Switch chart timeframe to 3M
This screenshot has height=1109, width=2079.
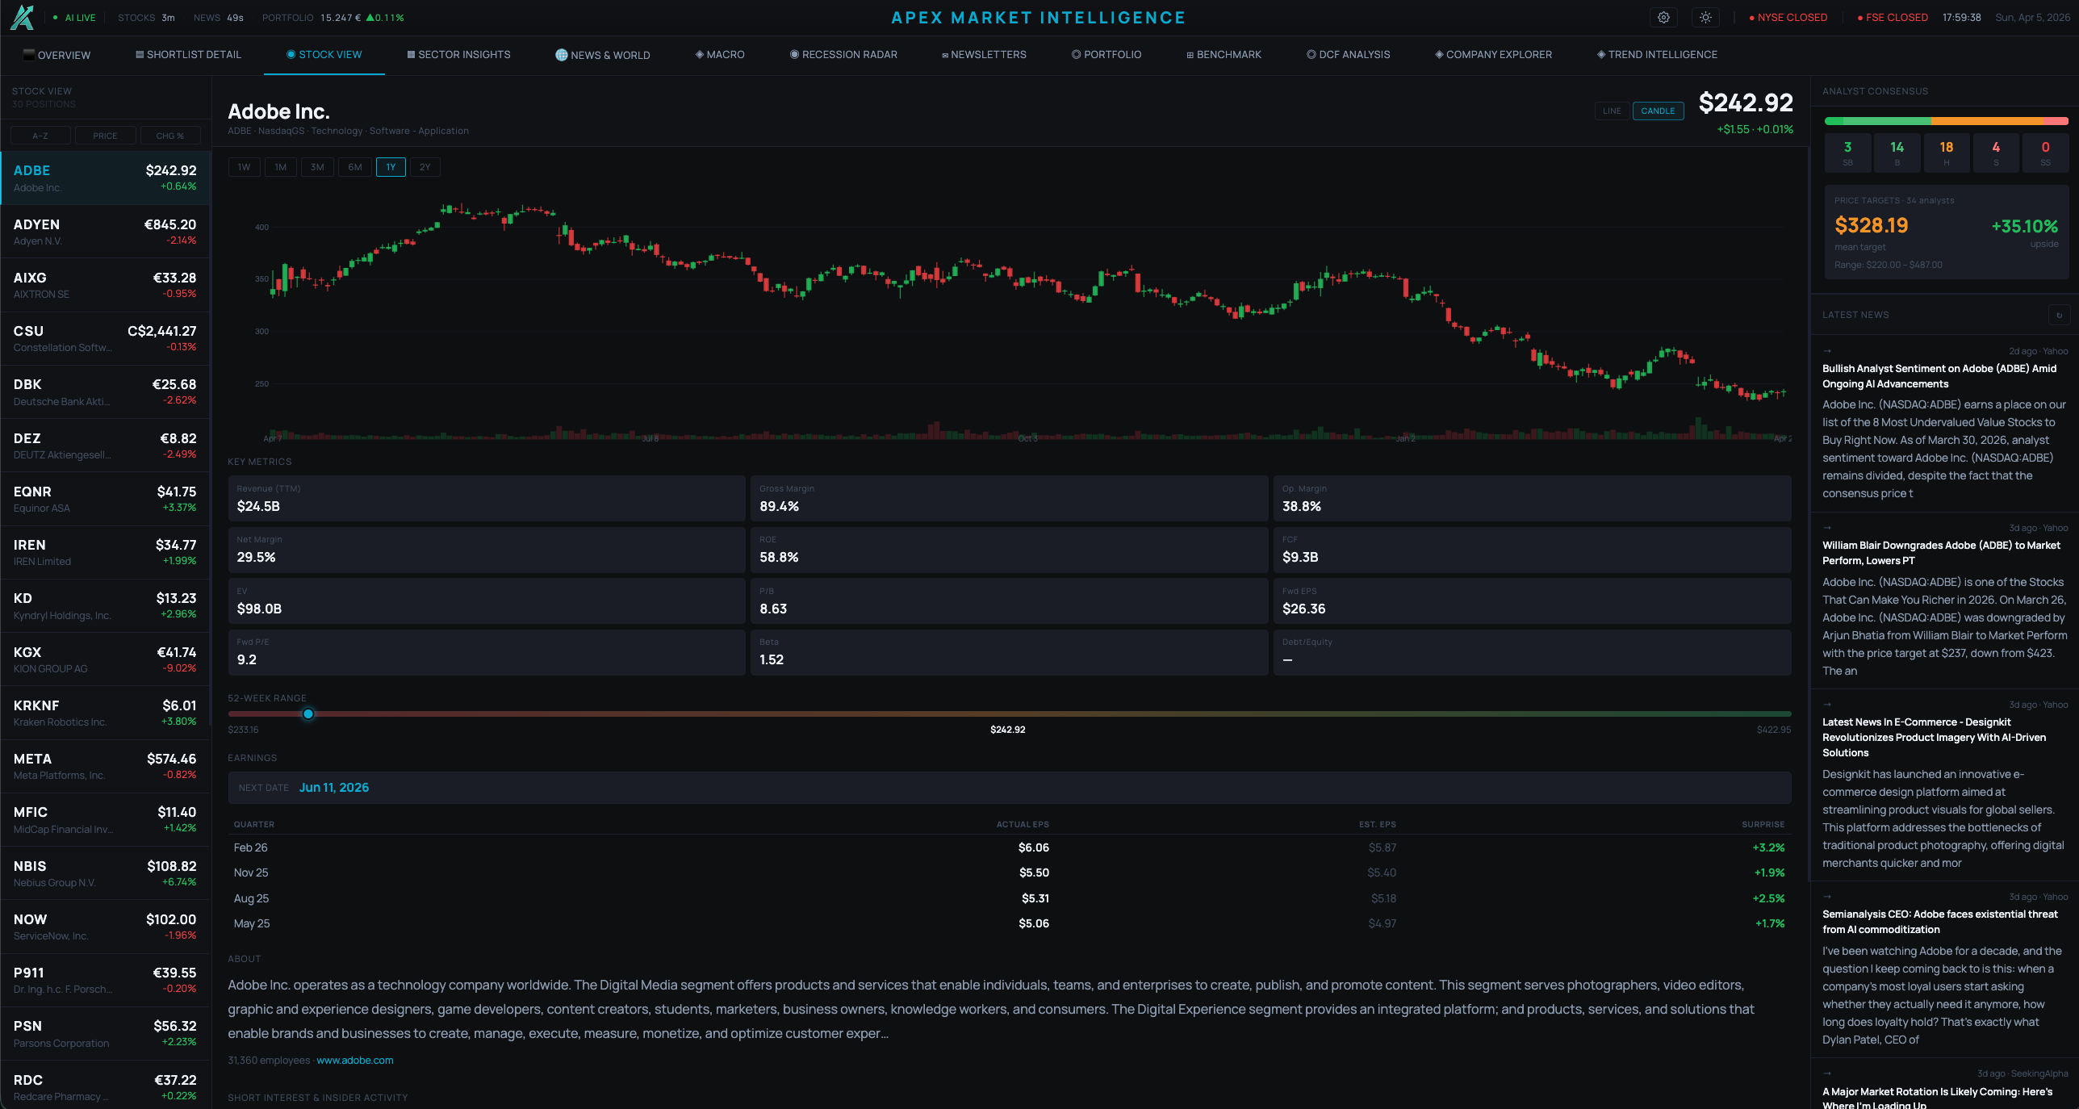pyautogui.click(x=317, y=167)
